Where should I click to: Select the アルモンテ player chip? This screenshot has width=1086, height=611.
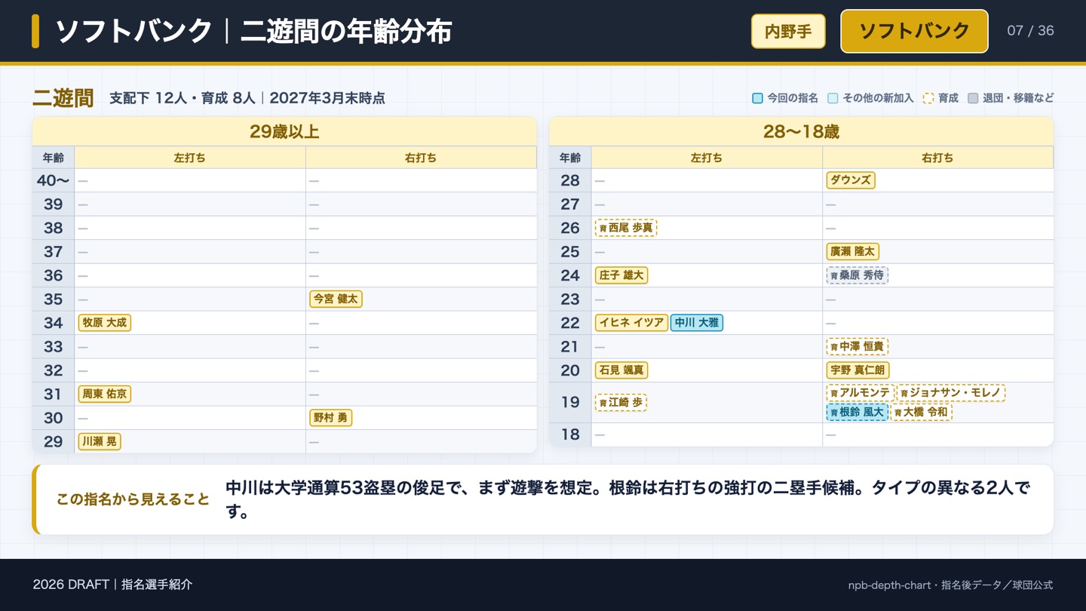pos(861,393)
